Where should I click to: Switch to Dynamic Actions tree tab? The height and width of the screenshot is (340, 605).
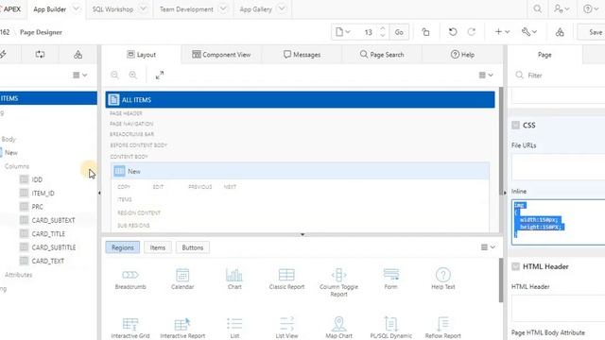3,55
